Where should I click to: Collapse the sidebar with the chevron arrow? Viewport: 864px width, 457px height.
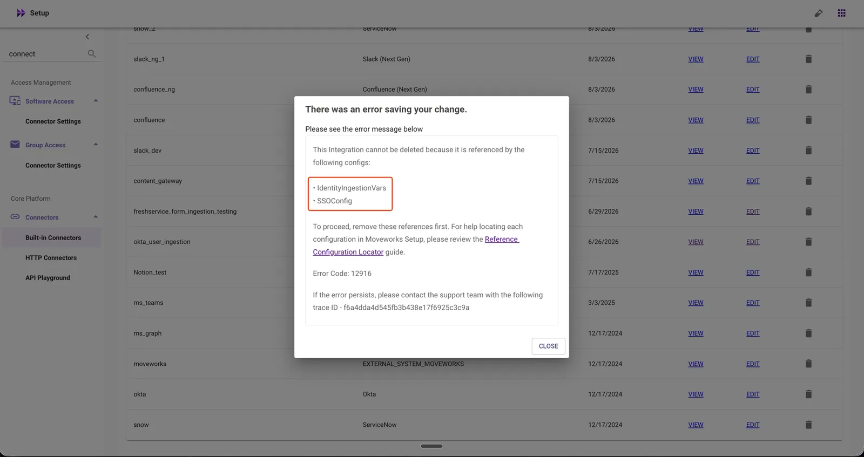pyautogui.click(x=87, y=37)
